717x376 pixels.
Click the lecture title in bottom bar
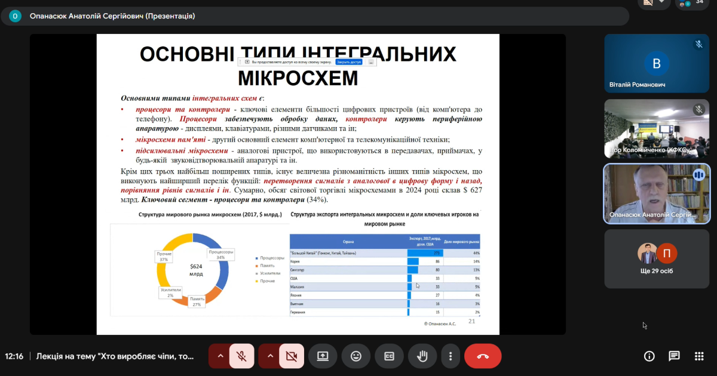pyautogui.click(x=115, y=356)
